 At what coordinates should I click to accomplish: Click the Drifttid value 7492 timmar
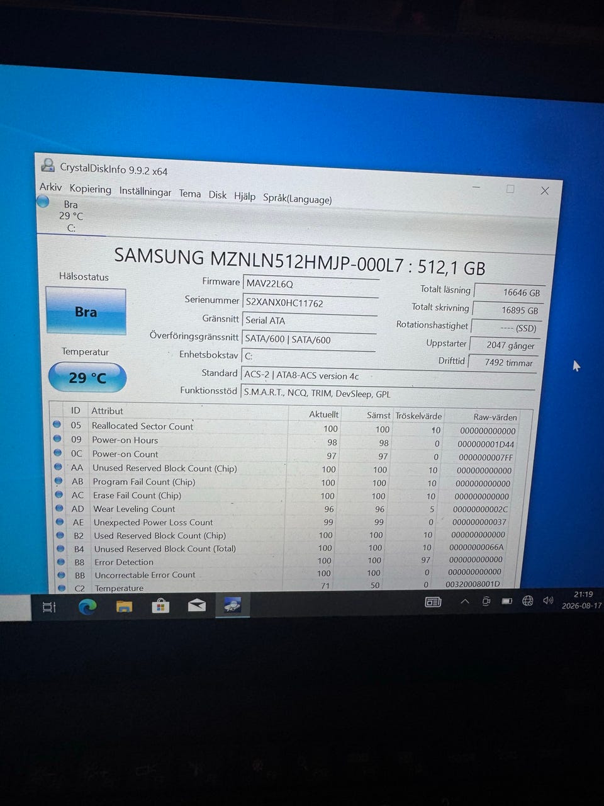503,362
